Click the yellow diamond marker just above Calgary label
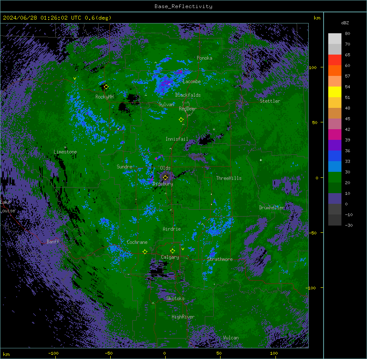This screenshot has width=367, height=359. coord(172,251)
